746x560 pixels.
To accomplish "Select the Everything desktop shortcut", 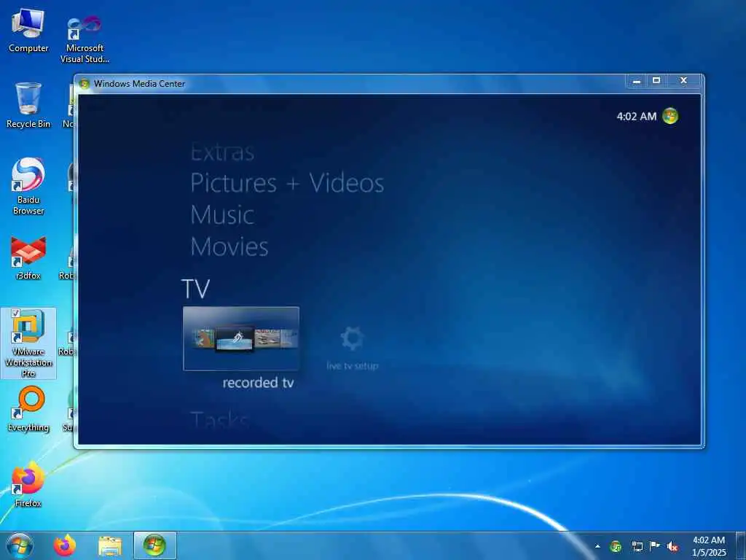I will tap(28, 409).
